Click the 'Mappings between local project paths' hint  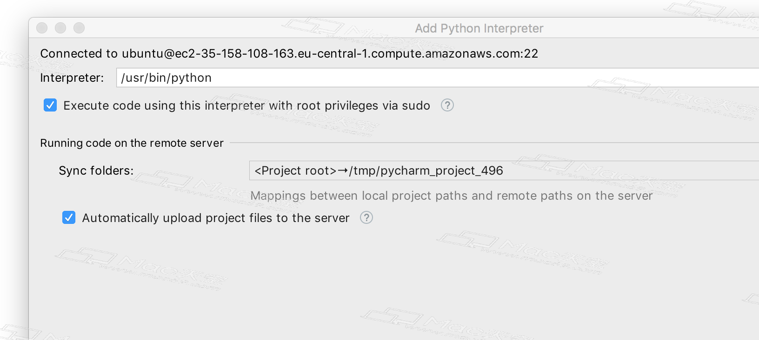[x=451, y=196]
